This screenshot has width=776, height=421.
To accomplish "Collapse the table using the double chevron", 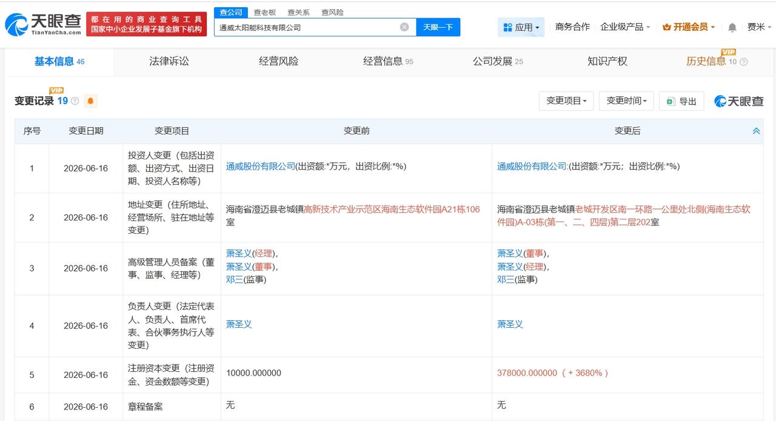I will tap(756, 131).
